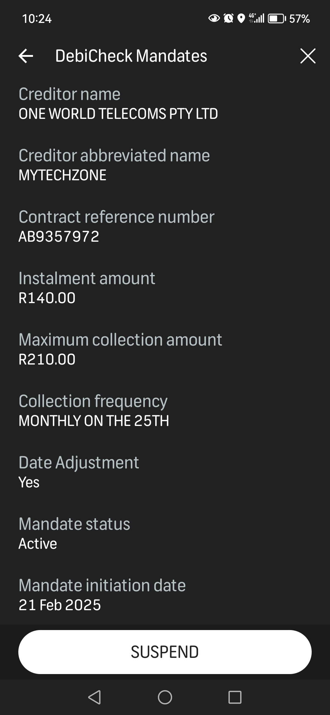Tap abbreviated name MYTECHZONE
Viewport: 330px width, 715px height.
tap(63, 175)
